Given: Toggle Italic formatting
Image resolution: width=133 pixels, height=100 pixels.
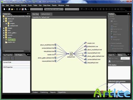Looking at the screenshot, I should [x=94, y=9].
